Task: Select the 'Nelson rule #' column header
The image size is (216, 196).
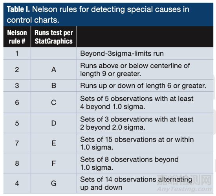Action: tap(17, 37)
